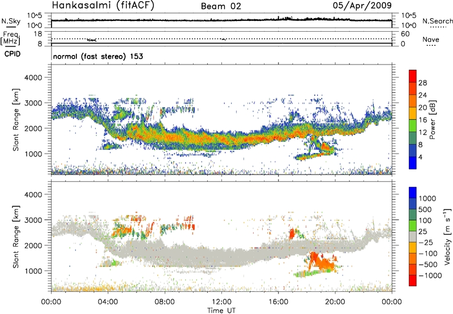Click the "3000" tick of the velocity panel
The height and width of the screenshot is (314, 453).
(33, 220)
